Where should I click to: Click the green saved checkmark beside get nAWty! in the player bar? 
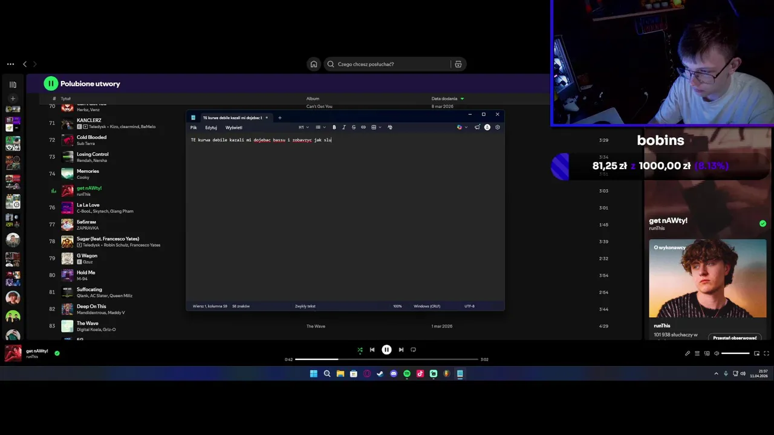[57, 353]
